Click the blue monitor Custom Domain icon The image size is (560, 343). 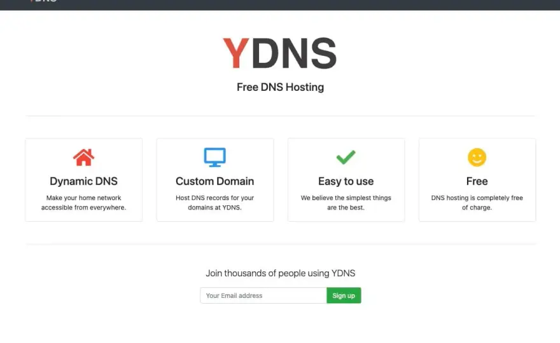click(214, 158)
